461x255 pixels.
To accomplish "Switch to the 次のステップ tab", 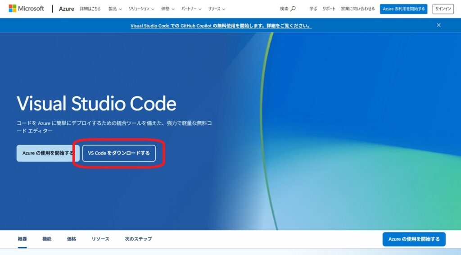I will click(x=138, y=239).
